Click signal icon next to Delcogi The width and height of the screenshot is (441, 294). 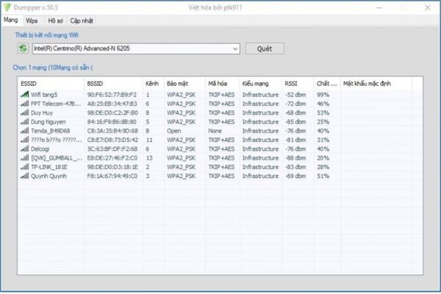(x=25, y=148)
